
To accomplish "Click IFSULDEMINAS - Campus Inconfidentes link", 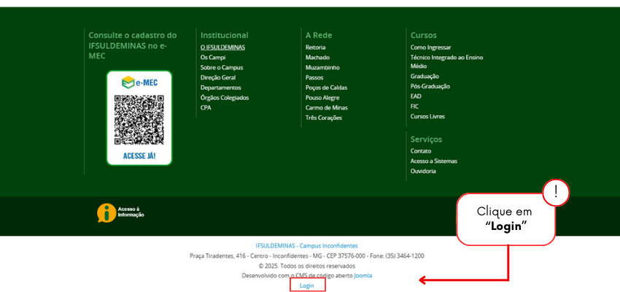I will [306, 246].
